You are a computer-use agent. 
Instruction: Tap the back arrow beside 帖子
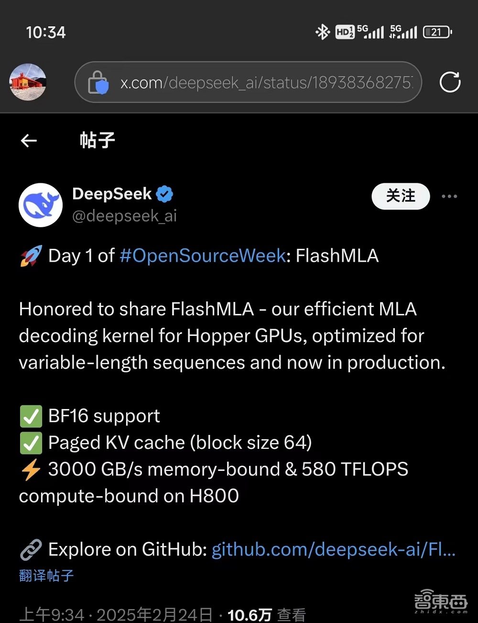28,140
